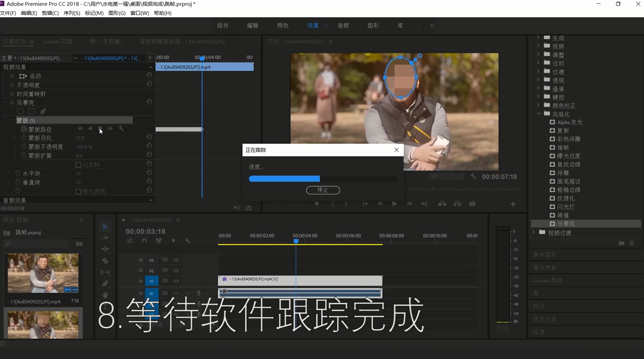Select the Selection tool in tools panel
Image resolution: width=644 pixels, height=359 pixels.
click(105, 227)
